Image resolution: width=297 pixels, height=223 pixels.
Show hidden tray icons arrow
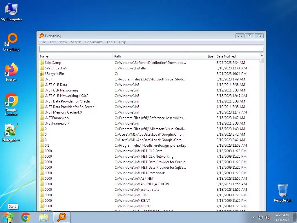[x=253, y=217]
